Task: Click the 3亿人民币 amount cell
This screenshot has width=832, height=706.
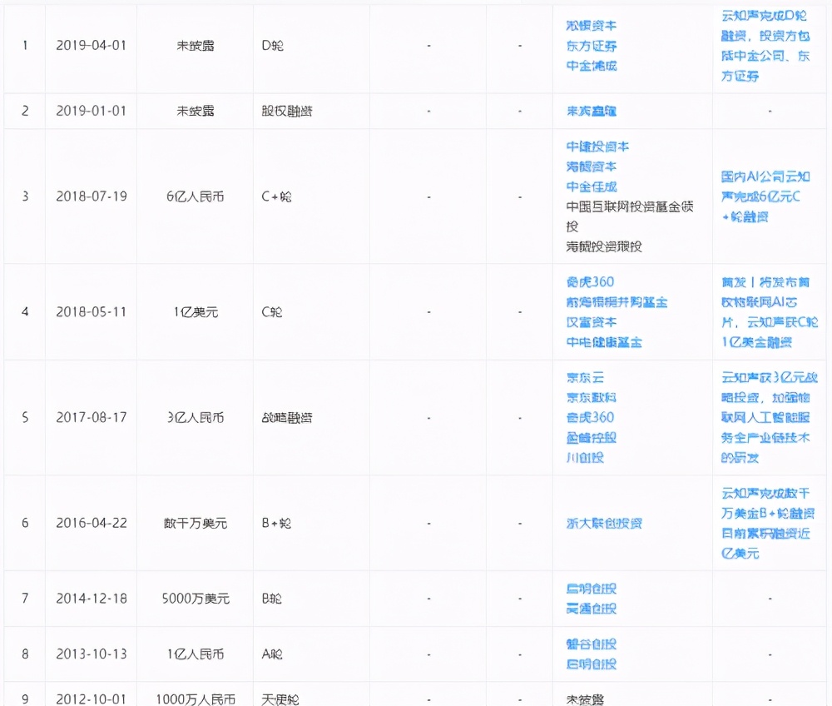Action: point(196,418)
